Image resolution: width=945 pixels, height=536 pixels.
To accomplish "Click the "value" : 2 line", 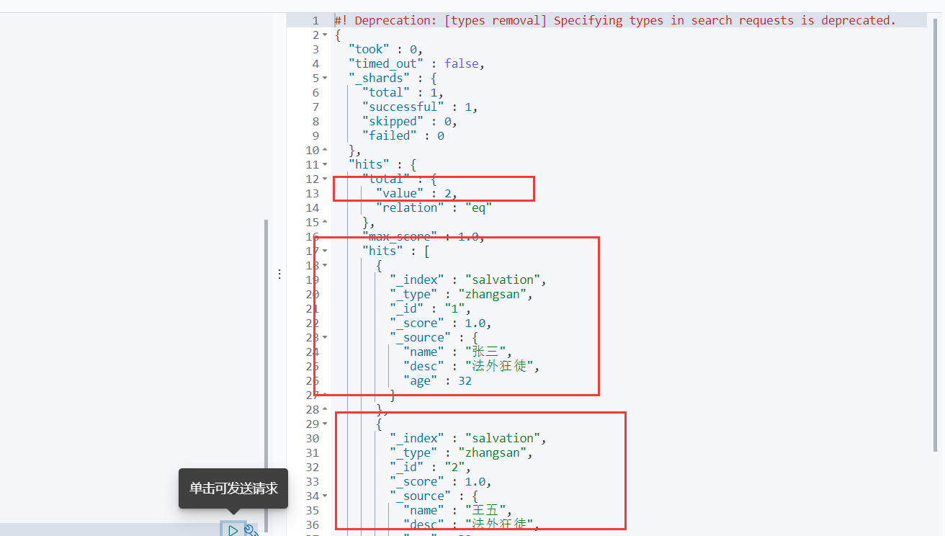I will [416, 193].
